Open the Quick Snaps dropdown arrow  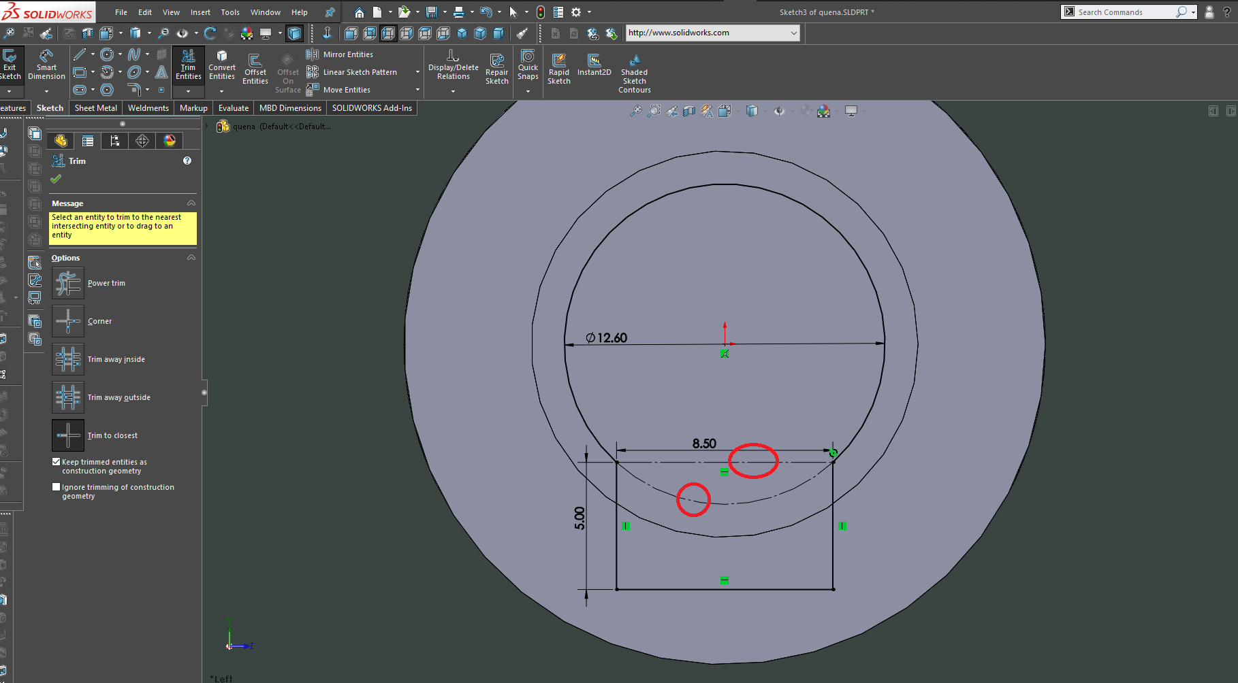pos(528,91)
